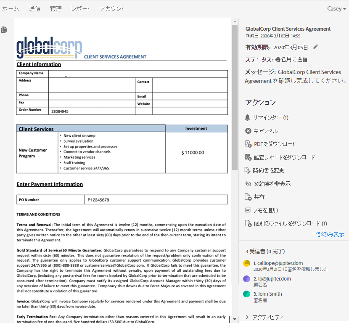Viewport: 349px width, 323px height.
Task: Open the Casey user dropdown
Action: coord(336,9)
